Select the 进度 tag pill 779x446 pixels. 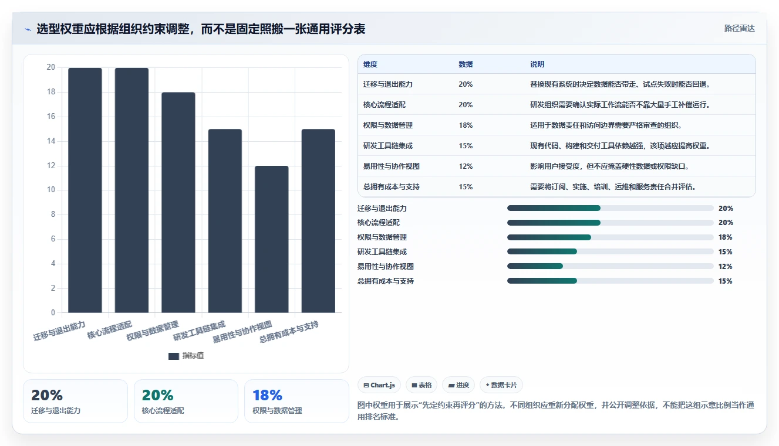[458, 385]
